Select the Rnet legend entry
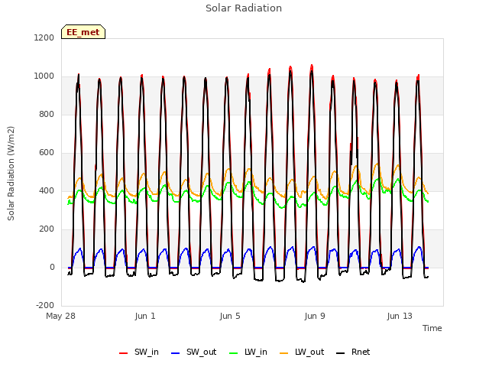The height and width of the screenshot is (367, 489). click(353, 352)
